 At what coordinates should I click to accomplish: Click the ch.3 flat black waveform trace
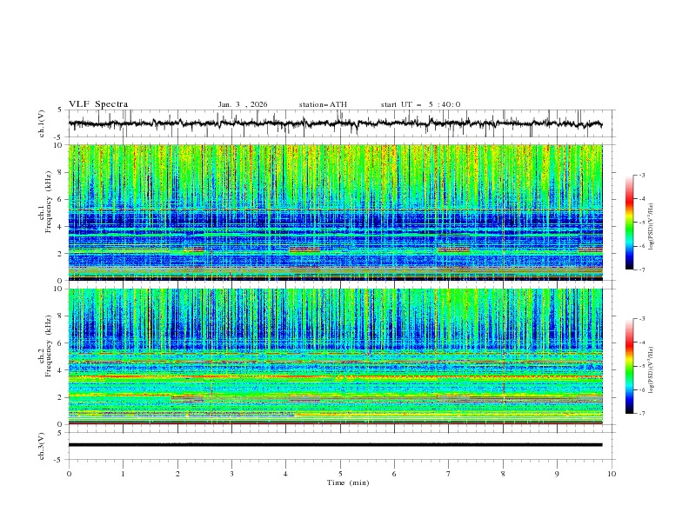pyautogui.click(x=335, y=445)
